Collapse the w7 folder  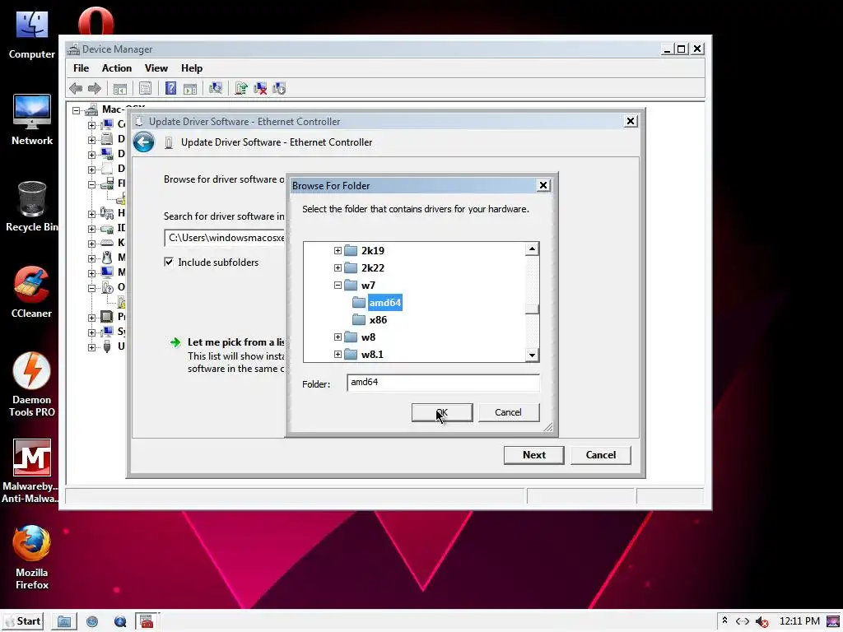338,285
